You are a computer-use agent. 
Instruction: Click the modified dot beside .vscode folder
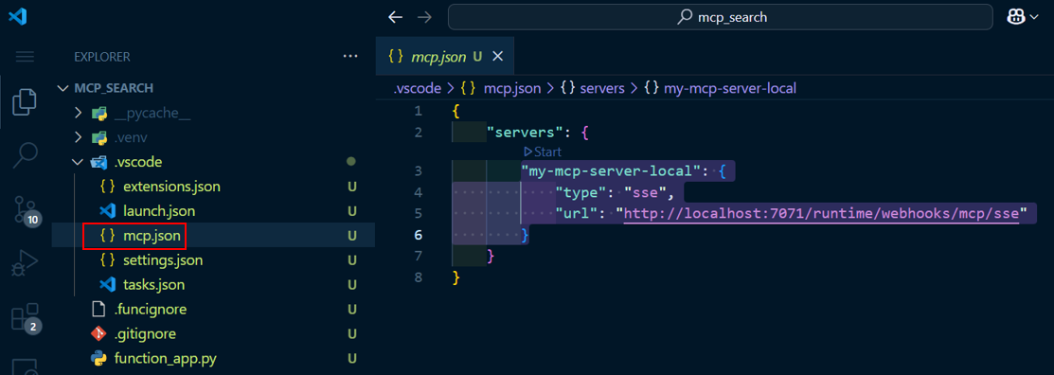(x=351, y=162)
